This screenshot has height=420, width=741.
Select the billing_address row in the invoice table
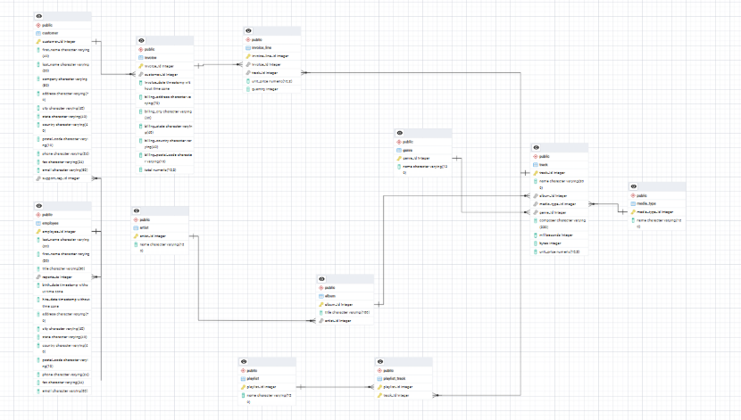165,100
